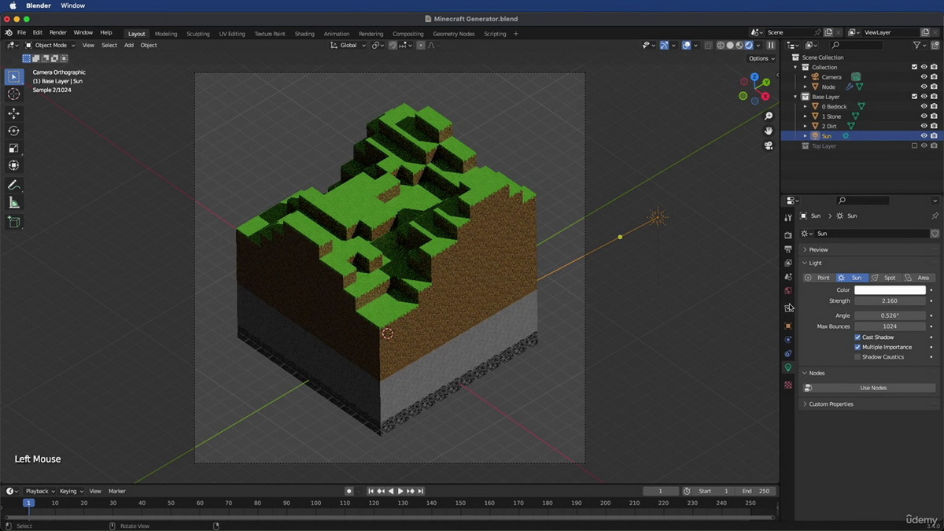Set light type to Point

tap(819, 278)
